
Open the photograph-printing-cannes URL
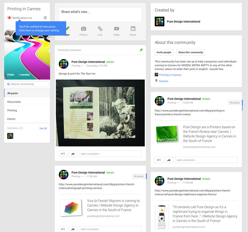coord(97,186)
